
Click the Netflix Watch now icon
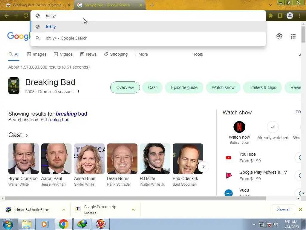(239, 127)
